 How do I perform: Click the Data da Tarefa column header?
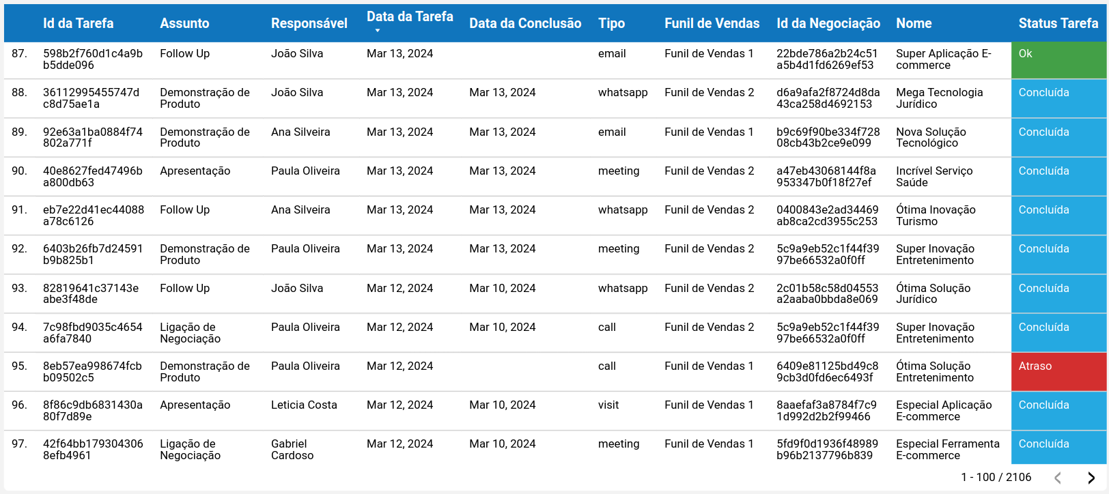(410, 17)
